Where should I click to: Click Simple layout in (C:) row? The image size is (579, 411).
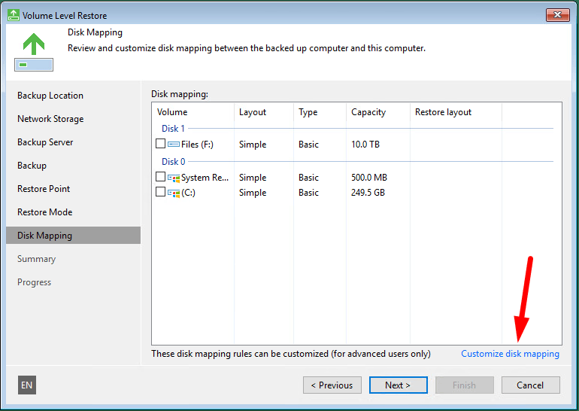click(253, 193)
